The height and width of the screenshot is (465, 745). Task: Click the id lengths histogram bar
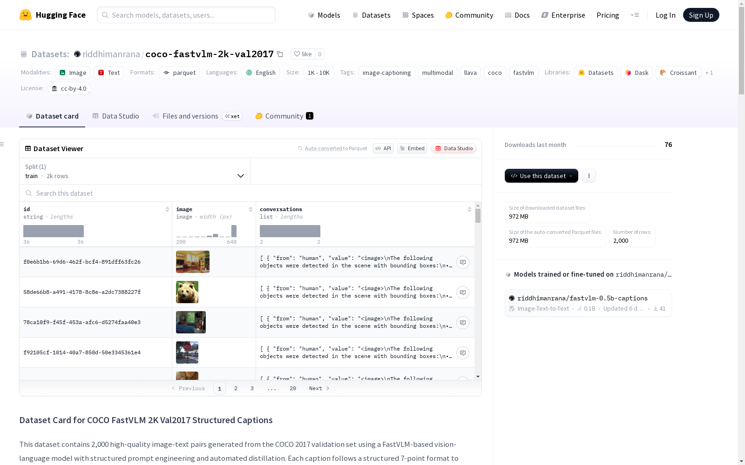[x=54, y=231]
